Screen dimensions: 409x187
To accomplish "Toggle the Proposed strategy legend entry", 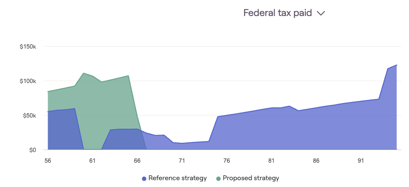I will [x=248, y=178].
